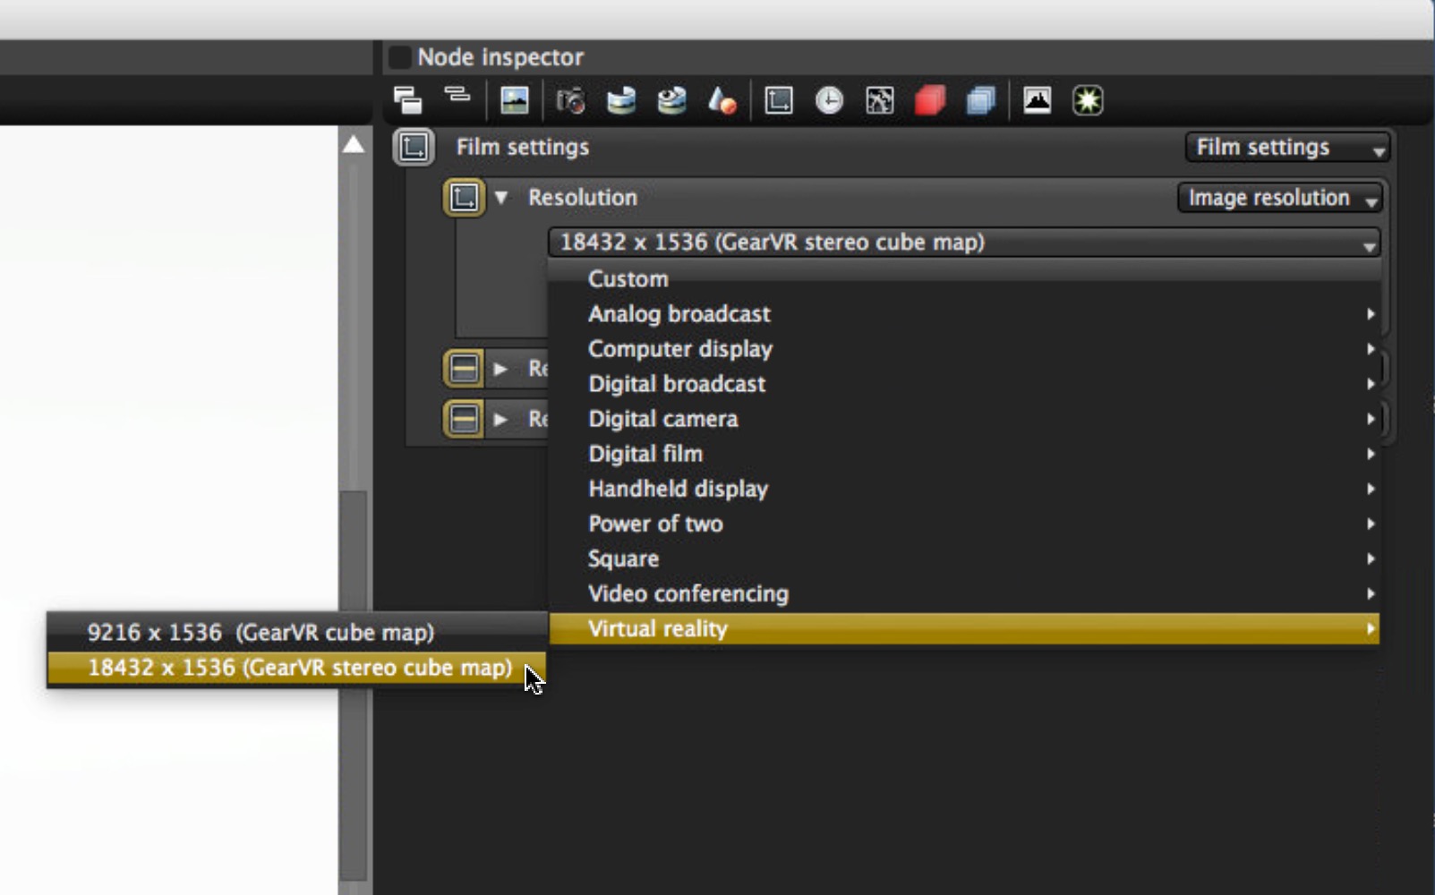Open the visible environment icon
Viewport: 1435px width, 895px height.
pos(671,100)
